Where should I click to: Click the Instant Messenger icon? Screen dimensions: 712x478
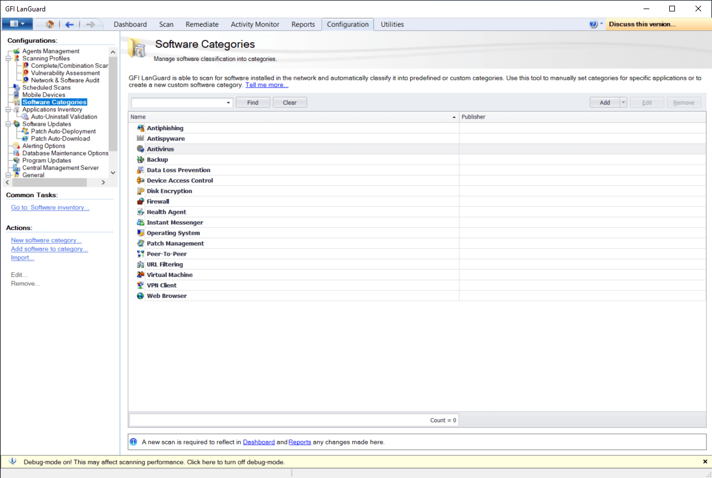point(141,222)
